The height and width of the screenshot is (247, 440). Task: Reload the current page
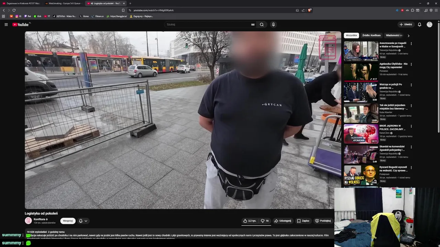14,10
